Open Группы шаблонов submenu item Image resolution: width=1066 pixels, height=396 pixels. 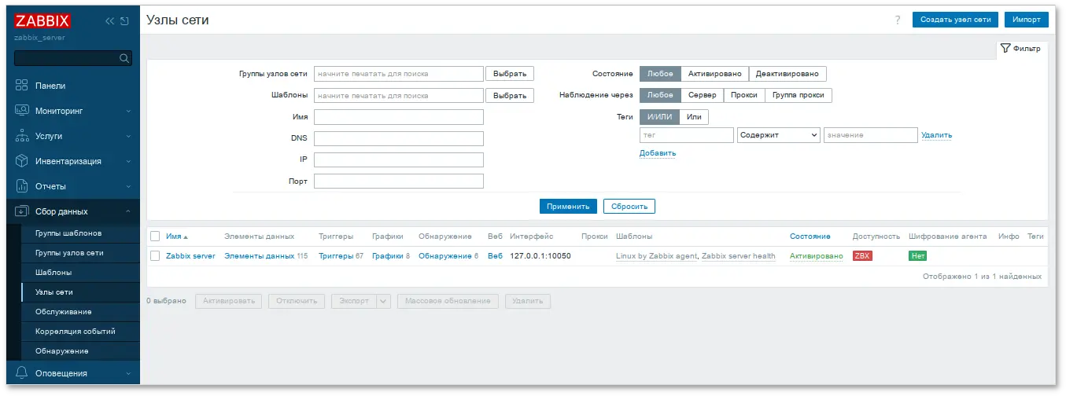[x=68, y=233]
